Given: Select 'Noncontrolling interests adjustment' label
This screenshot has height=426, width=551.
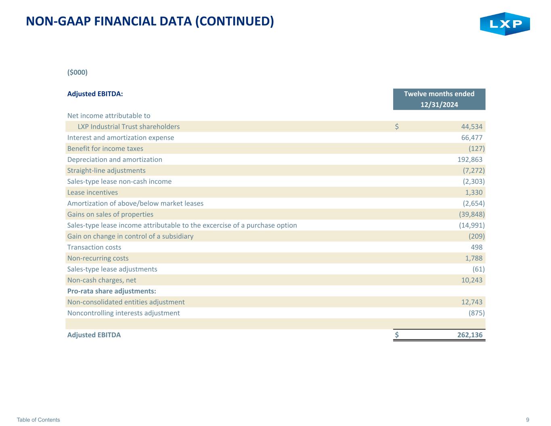Looking at the screenshot, I should coord(124,313).
